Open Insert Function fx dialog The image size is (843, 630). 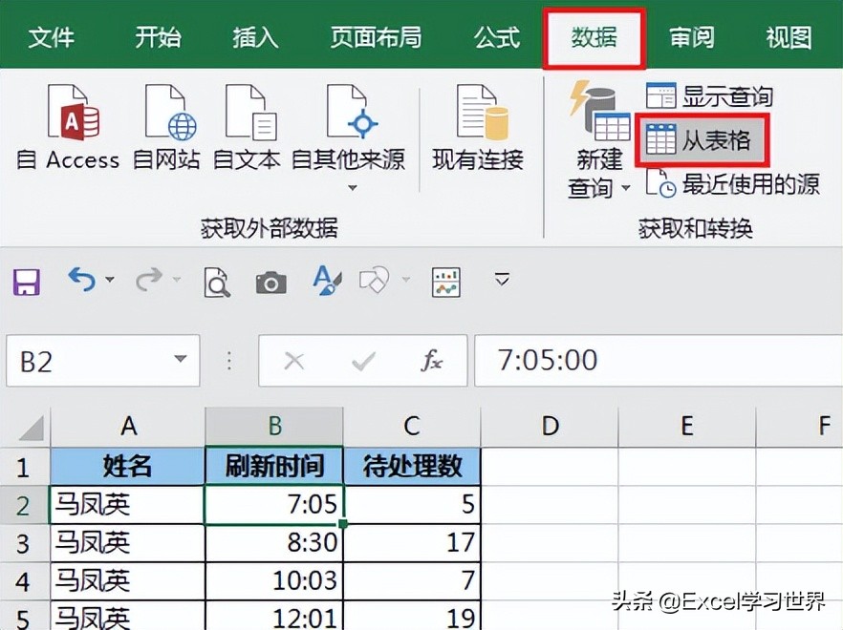[x=431, y=361]
